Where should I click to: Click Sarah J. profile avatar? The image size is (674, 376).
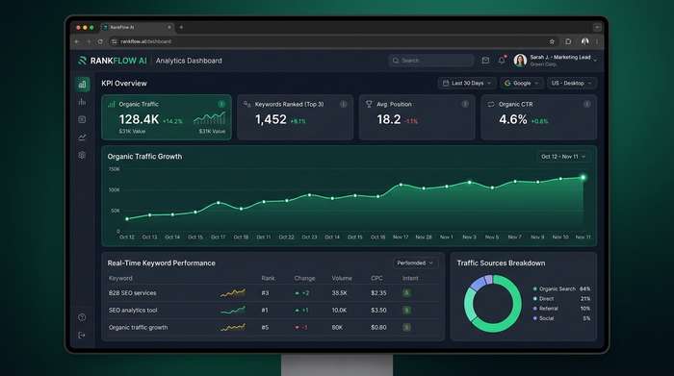520,61
